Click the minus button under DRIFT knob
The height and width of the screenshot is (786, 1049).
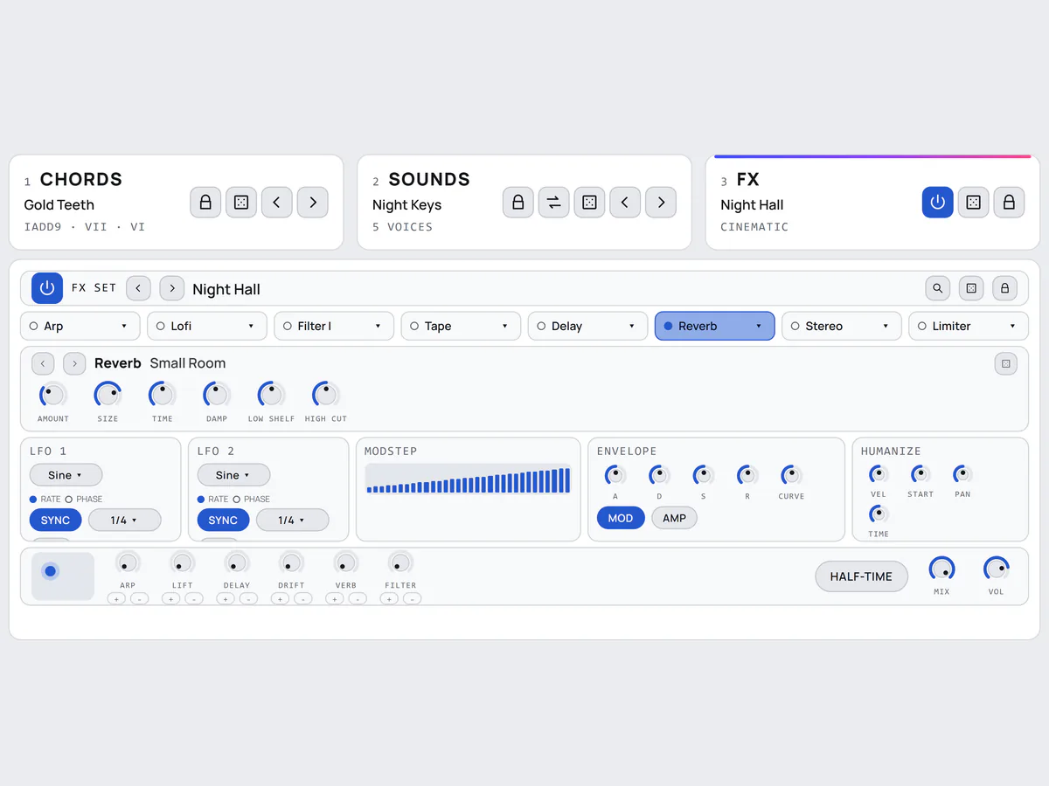click(302, 599)
